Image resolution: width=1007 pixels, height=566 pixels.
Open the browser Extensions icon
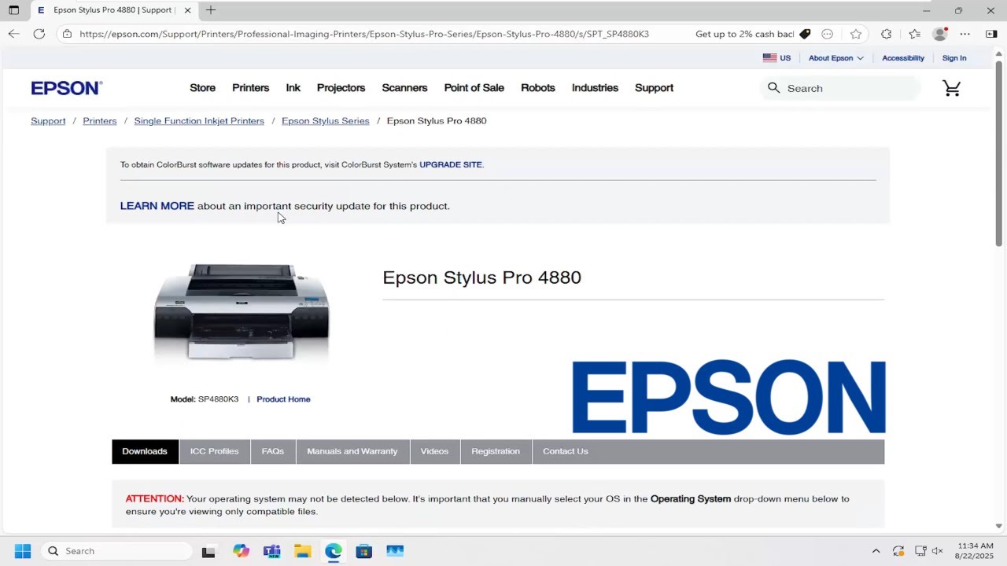tap(886, 34)
